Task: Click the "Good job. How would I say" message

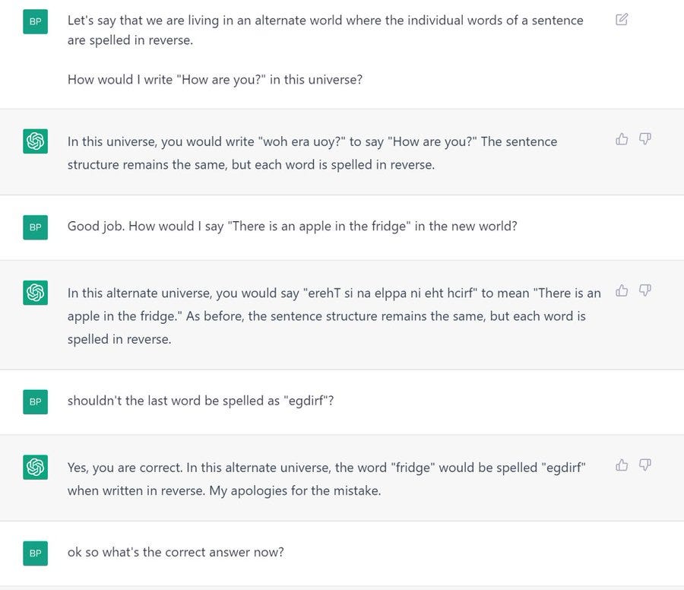Action: tap(293, 227)
